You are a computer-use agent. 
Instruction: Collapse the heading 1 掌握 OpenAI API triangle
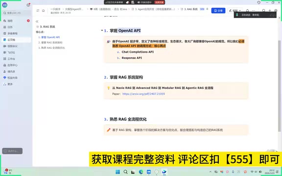pos(102,30)
